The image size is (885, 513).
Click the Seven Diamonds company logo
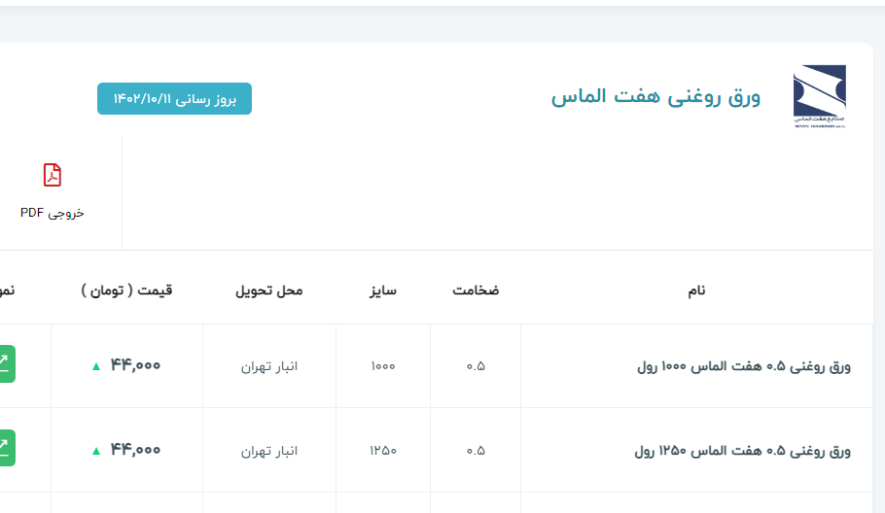coord(820,97)
